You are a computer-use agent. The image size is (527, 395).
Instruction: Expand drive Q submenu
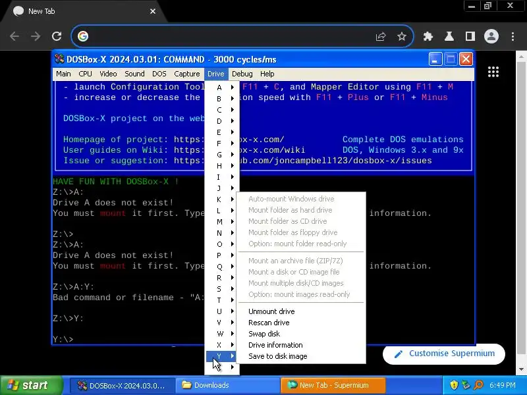[222, 267]
